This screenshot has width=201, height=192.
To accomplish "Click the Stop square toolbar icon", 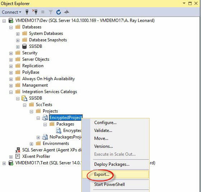I will (x=43, y=12).
